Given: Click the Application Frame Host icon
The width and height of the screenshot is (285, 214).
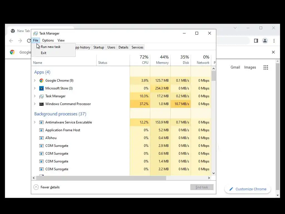Looking at the screenshot, I should 41,130.
